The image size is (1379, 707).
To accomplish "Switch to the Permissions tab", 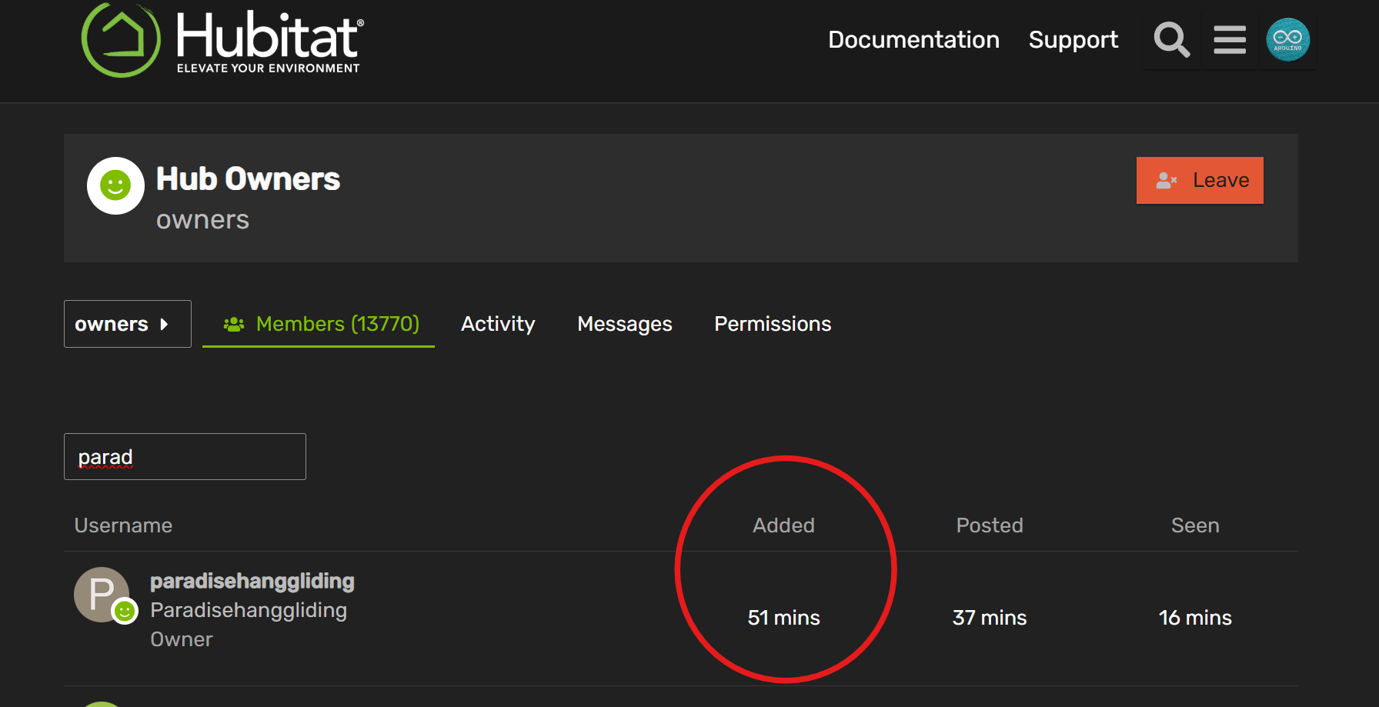I will (773, 324).
